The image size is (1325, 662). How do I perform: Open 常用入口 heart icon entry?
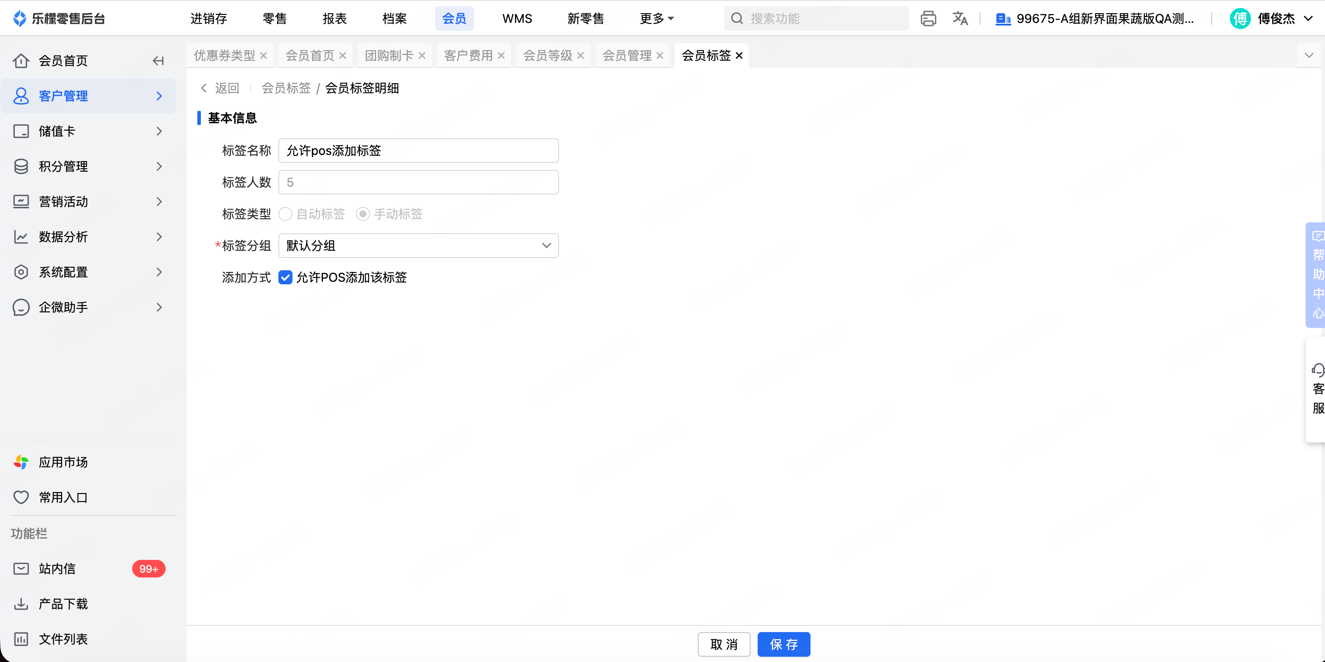tap(63, 497)
